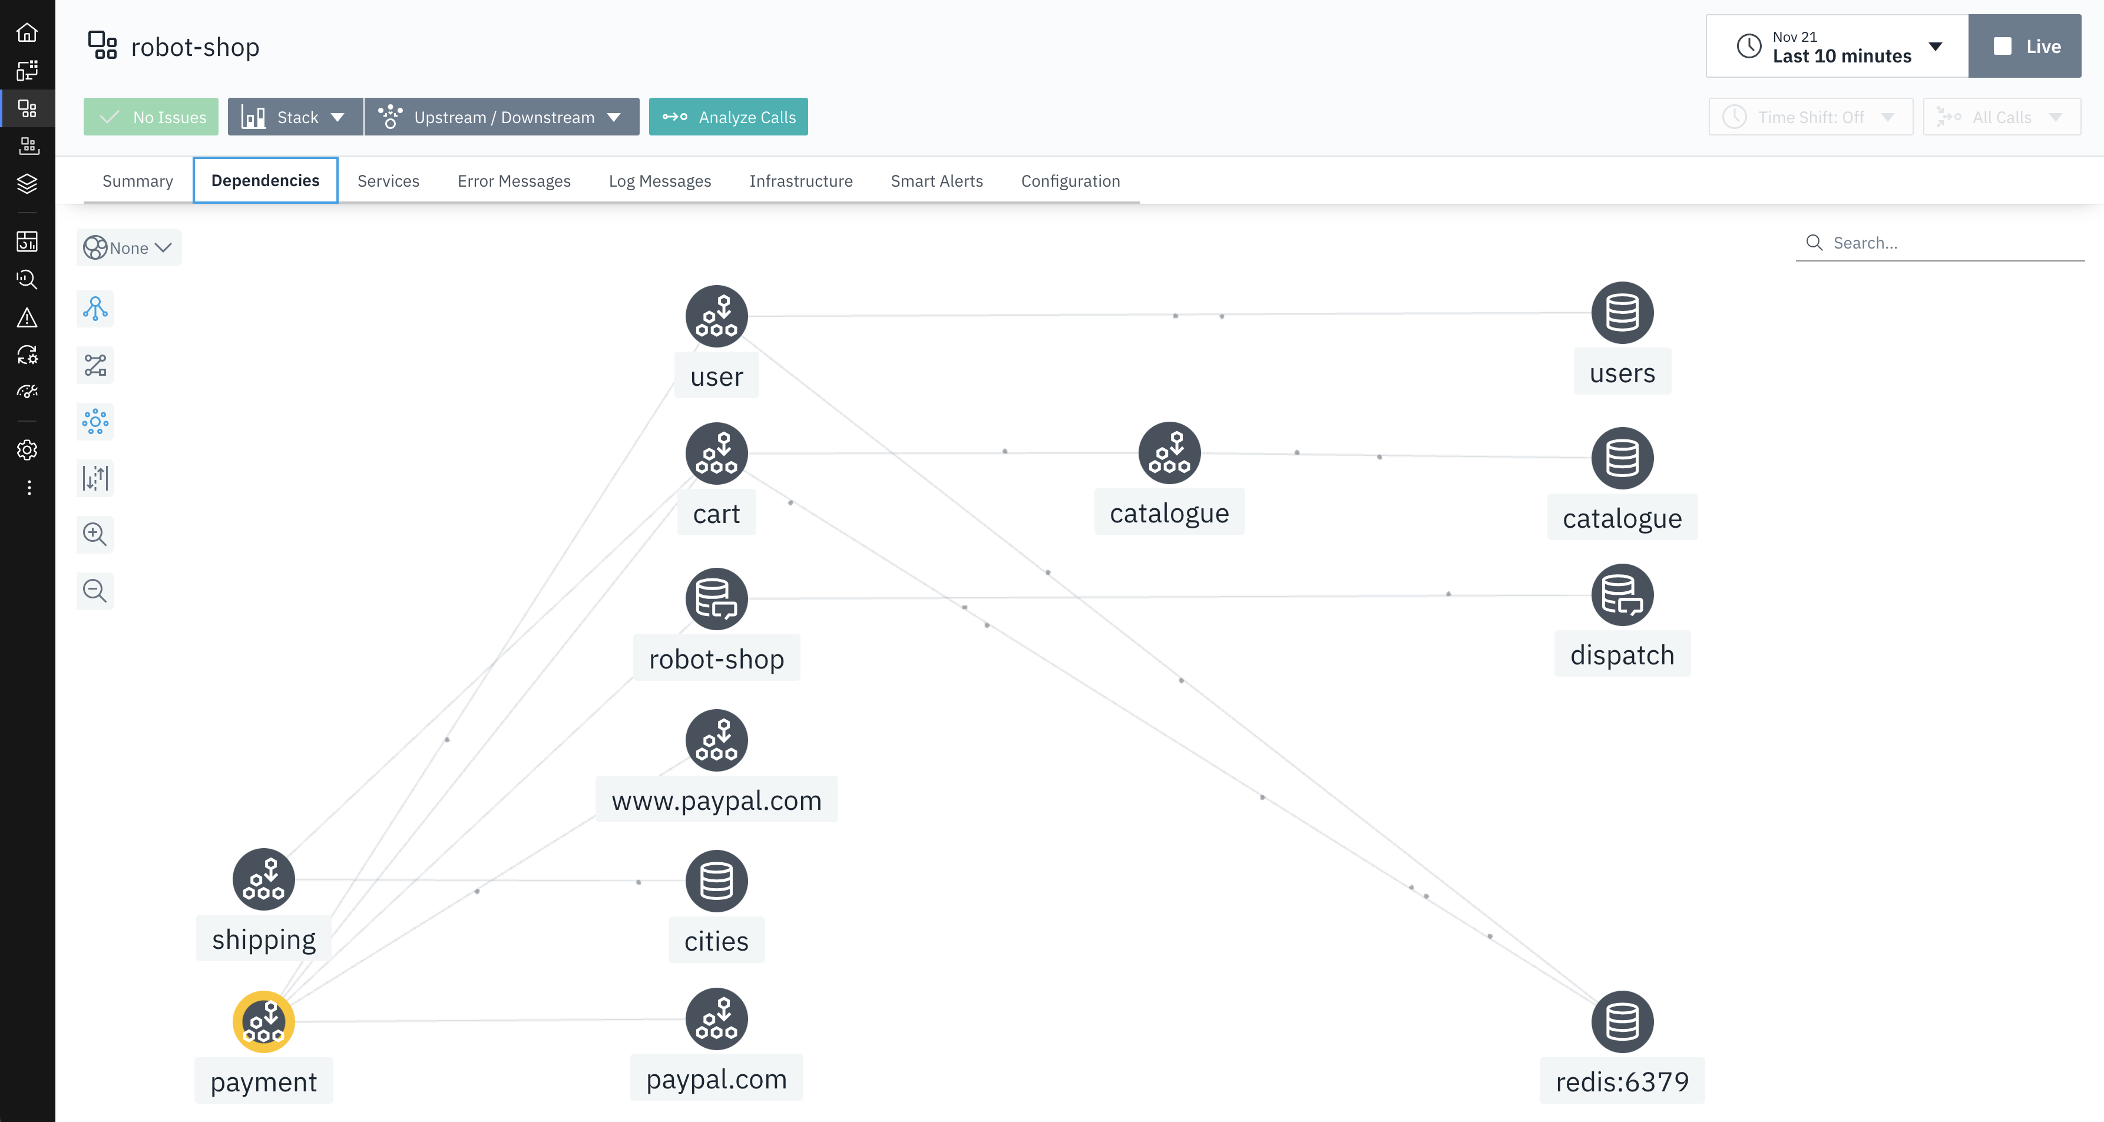Select the circular cluster layout tool
This screenshot has width=2104, height=1122.
[95, 421]
